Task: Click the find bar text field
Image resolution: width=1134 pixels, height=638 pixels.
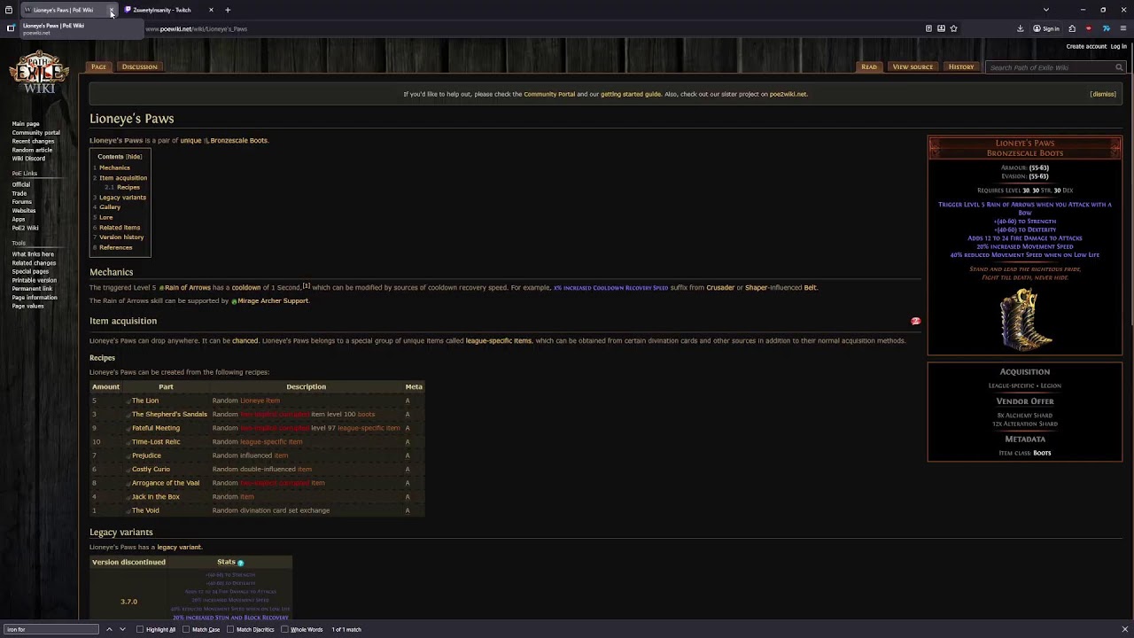Action: (x=51, y=629)
